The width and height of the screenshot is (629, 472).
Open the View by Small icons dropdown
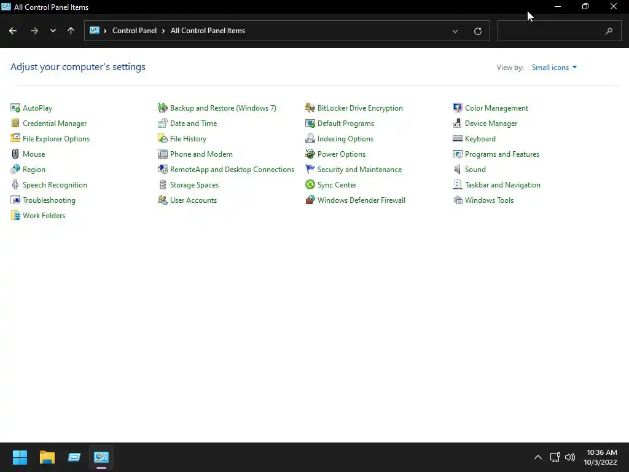coord(555,68)
